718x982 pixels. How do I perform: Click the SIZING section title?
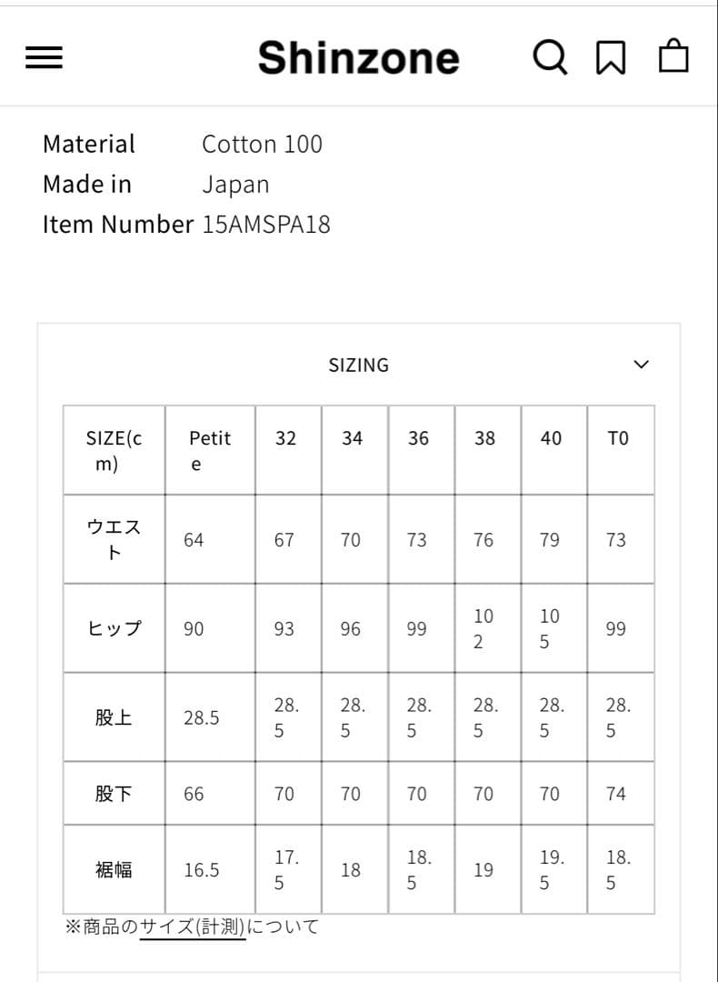[x=358, y=365]
